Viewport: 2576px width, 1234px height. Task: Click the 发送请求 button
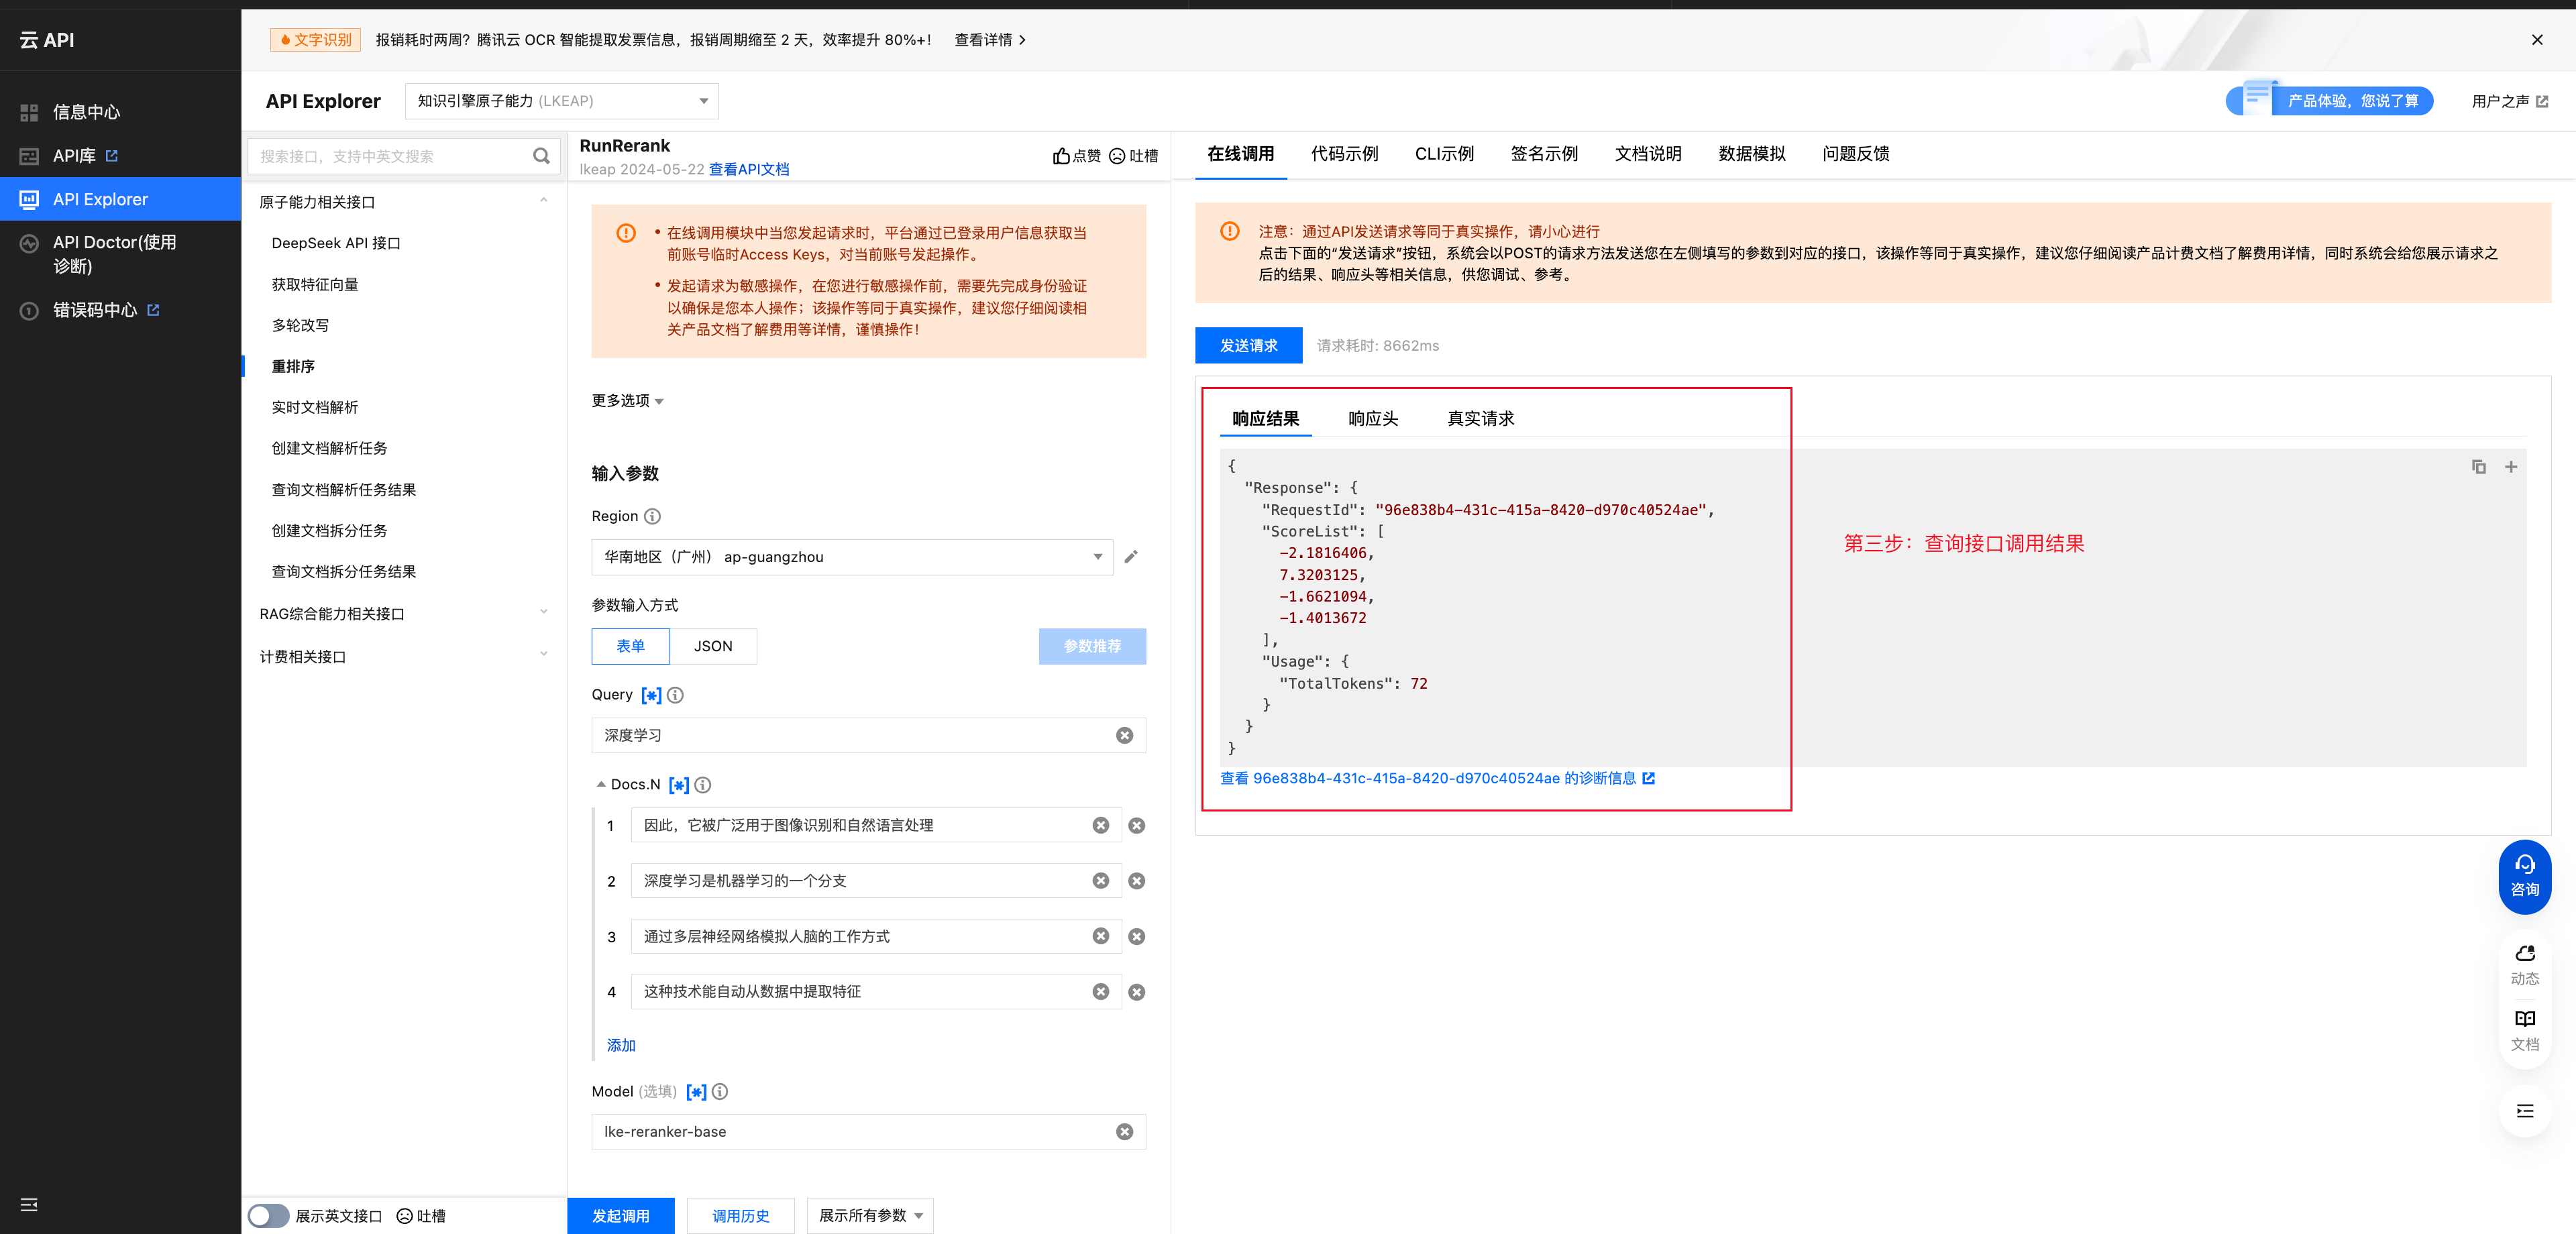click(1248, 345)
